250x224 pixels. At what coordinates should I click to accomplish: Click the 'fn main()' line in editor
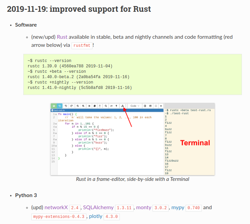coord(67,114)
